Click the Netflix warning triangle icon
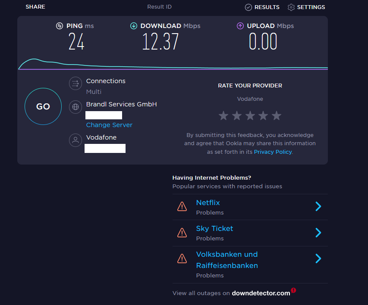The width and height of the screenshot is (368, 305). pyautogui.click(x=182, y=207)
